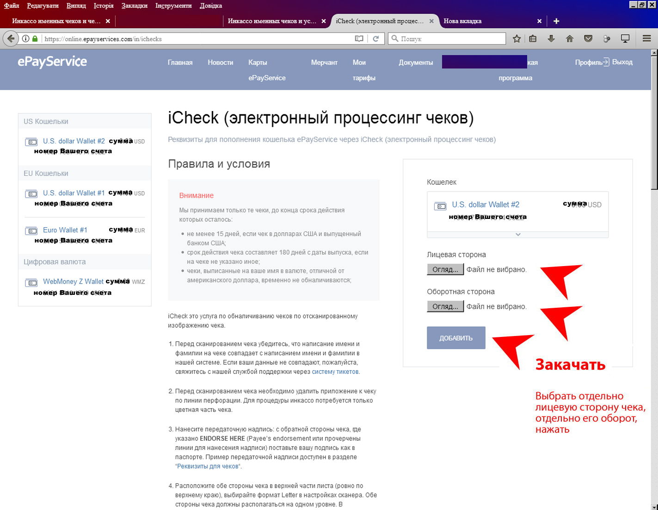The image size is (658, 510).
Task: Open the Інструменти menu
Action: point(173,6)
